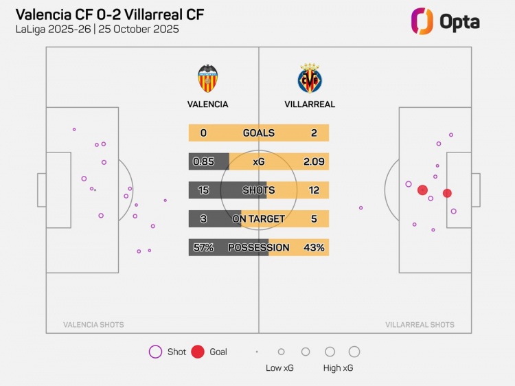
Task: Click the VALENCIA SHOTS pitch label
Action: 93,325
